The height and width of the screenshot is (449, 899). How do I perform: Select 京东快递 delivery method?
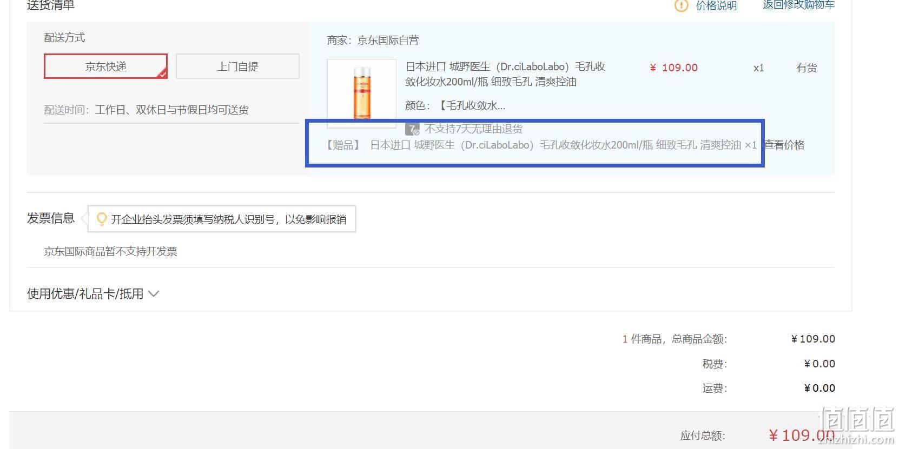click(105, 66)
